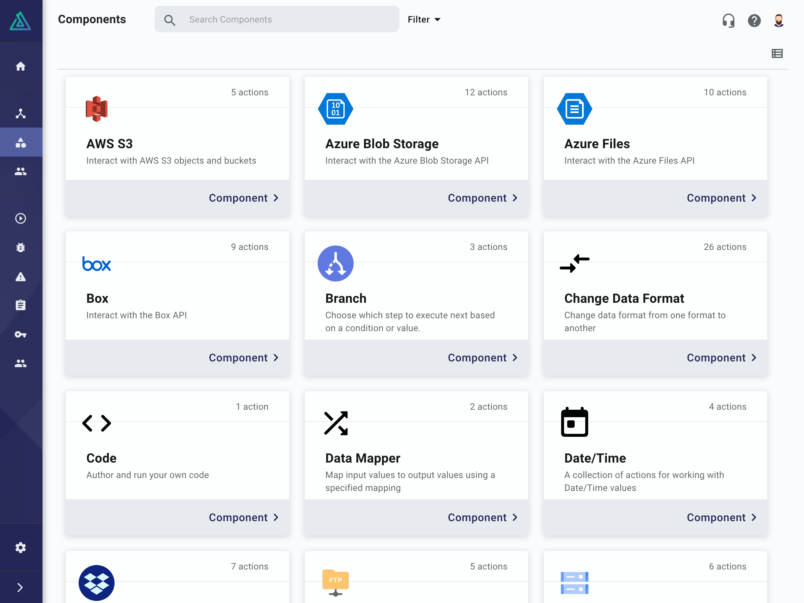804x603 pixels.
Task: Open the home page from sidebar
Action: pos(21,66)
